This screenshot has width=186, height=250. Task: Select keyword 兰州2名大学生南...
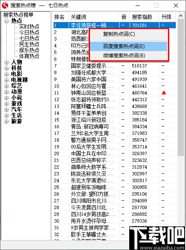(93, 133)
